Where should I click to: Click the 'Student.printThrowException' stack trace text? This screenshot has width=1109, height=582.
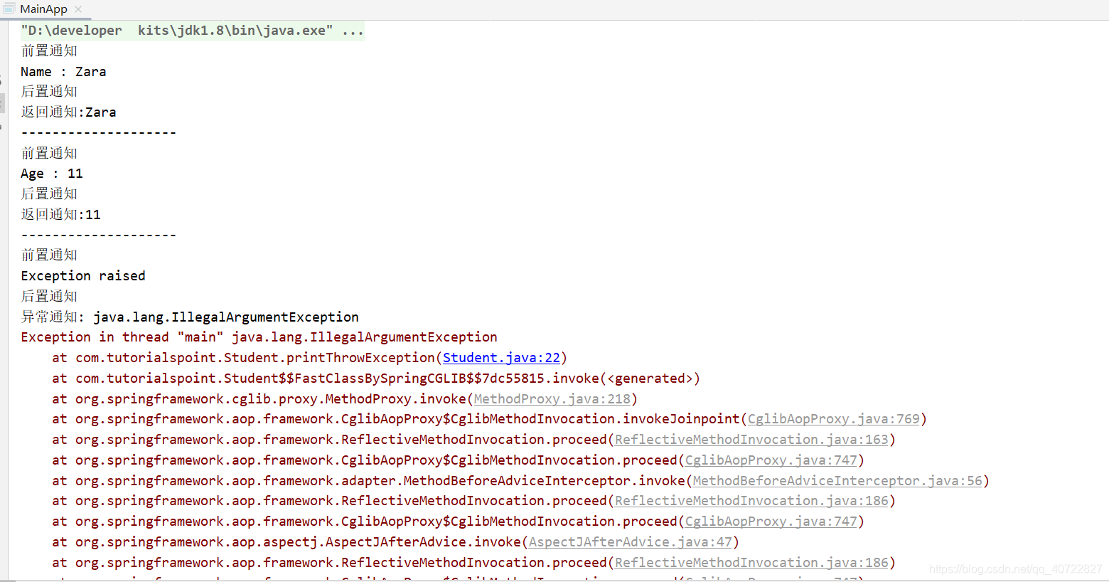click(x=329, y=358)
